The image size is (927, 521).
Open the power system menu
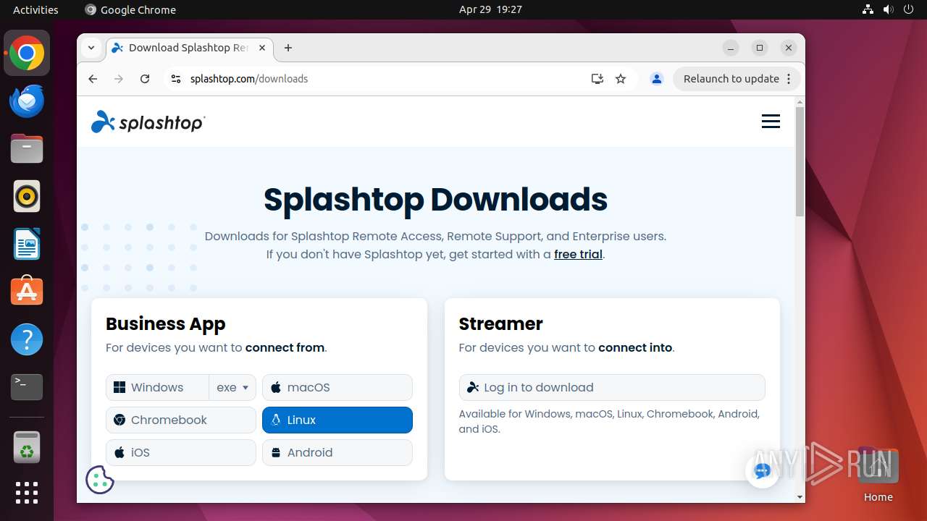point(909,9)
